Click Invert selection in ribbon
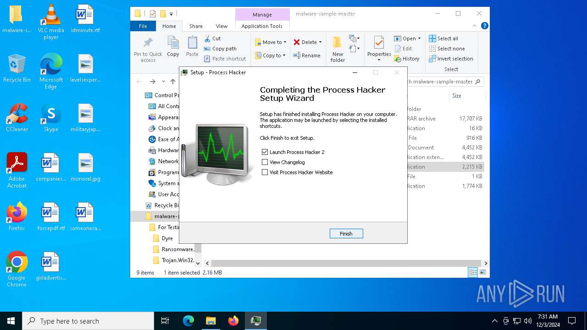Image resolution: width=587 pixels, height=330 pixels. pos(451,59)
